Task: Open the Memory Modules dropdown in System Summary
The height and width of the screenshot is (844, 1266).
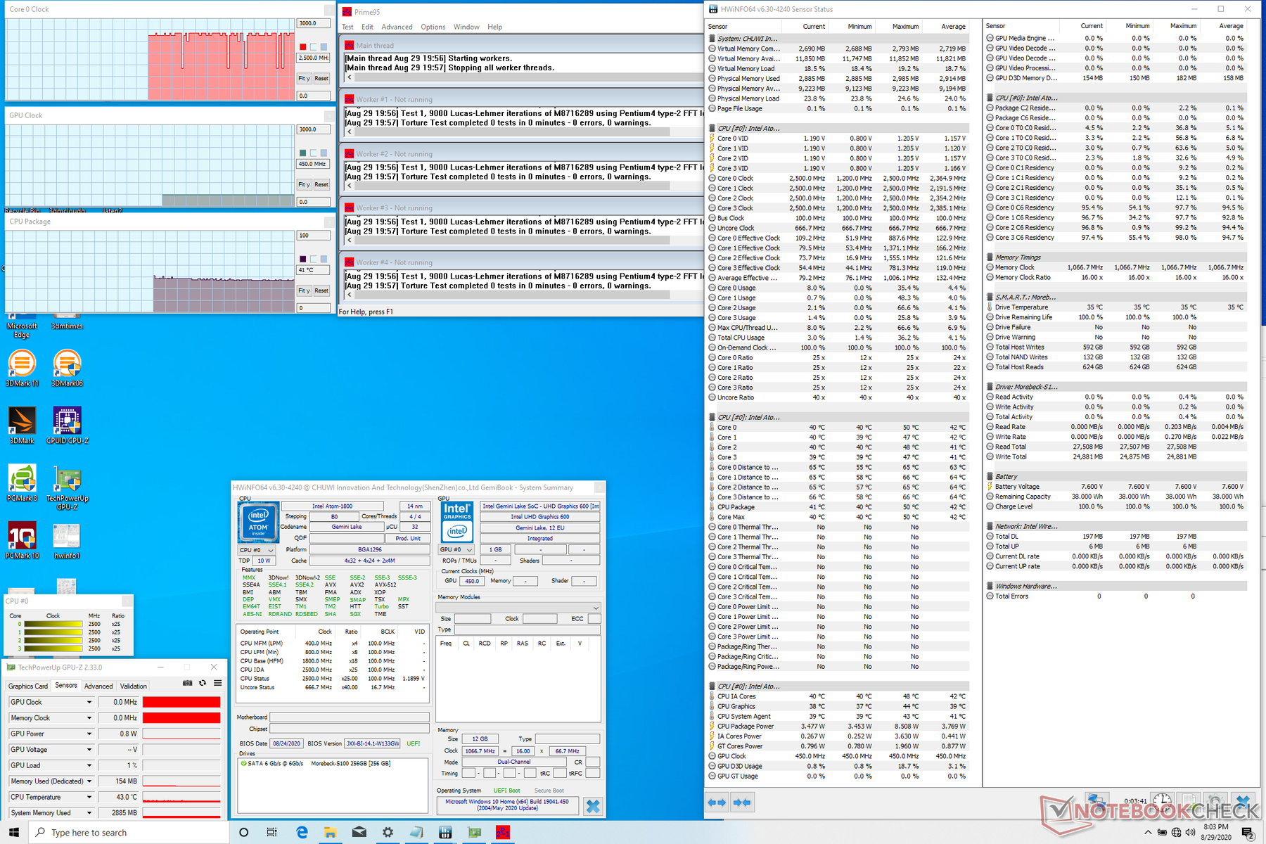Action: pyautogui.click(x=518, y=608)
